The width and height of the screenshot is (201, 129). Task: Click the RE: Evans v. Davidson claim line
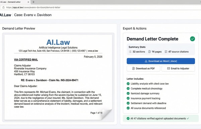click(50, 80)
